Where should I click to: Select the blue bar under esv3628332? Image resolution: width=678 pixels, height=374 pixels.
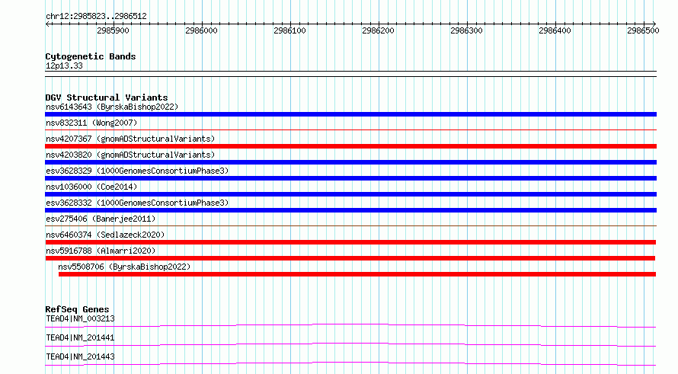pos(350,210)
